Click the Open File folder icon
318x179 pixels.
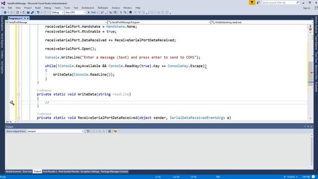pos(24,12)
